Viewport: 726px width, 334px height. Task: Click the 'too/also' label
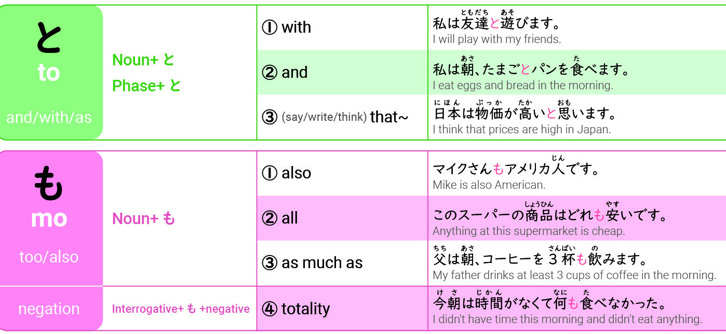point(49,257)
